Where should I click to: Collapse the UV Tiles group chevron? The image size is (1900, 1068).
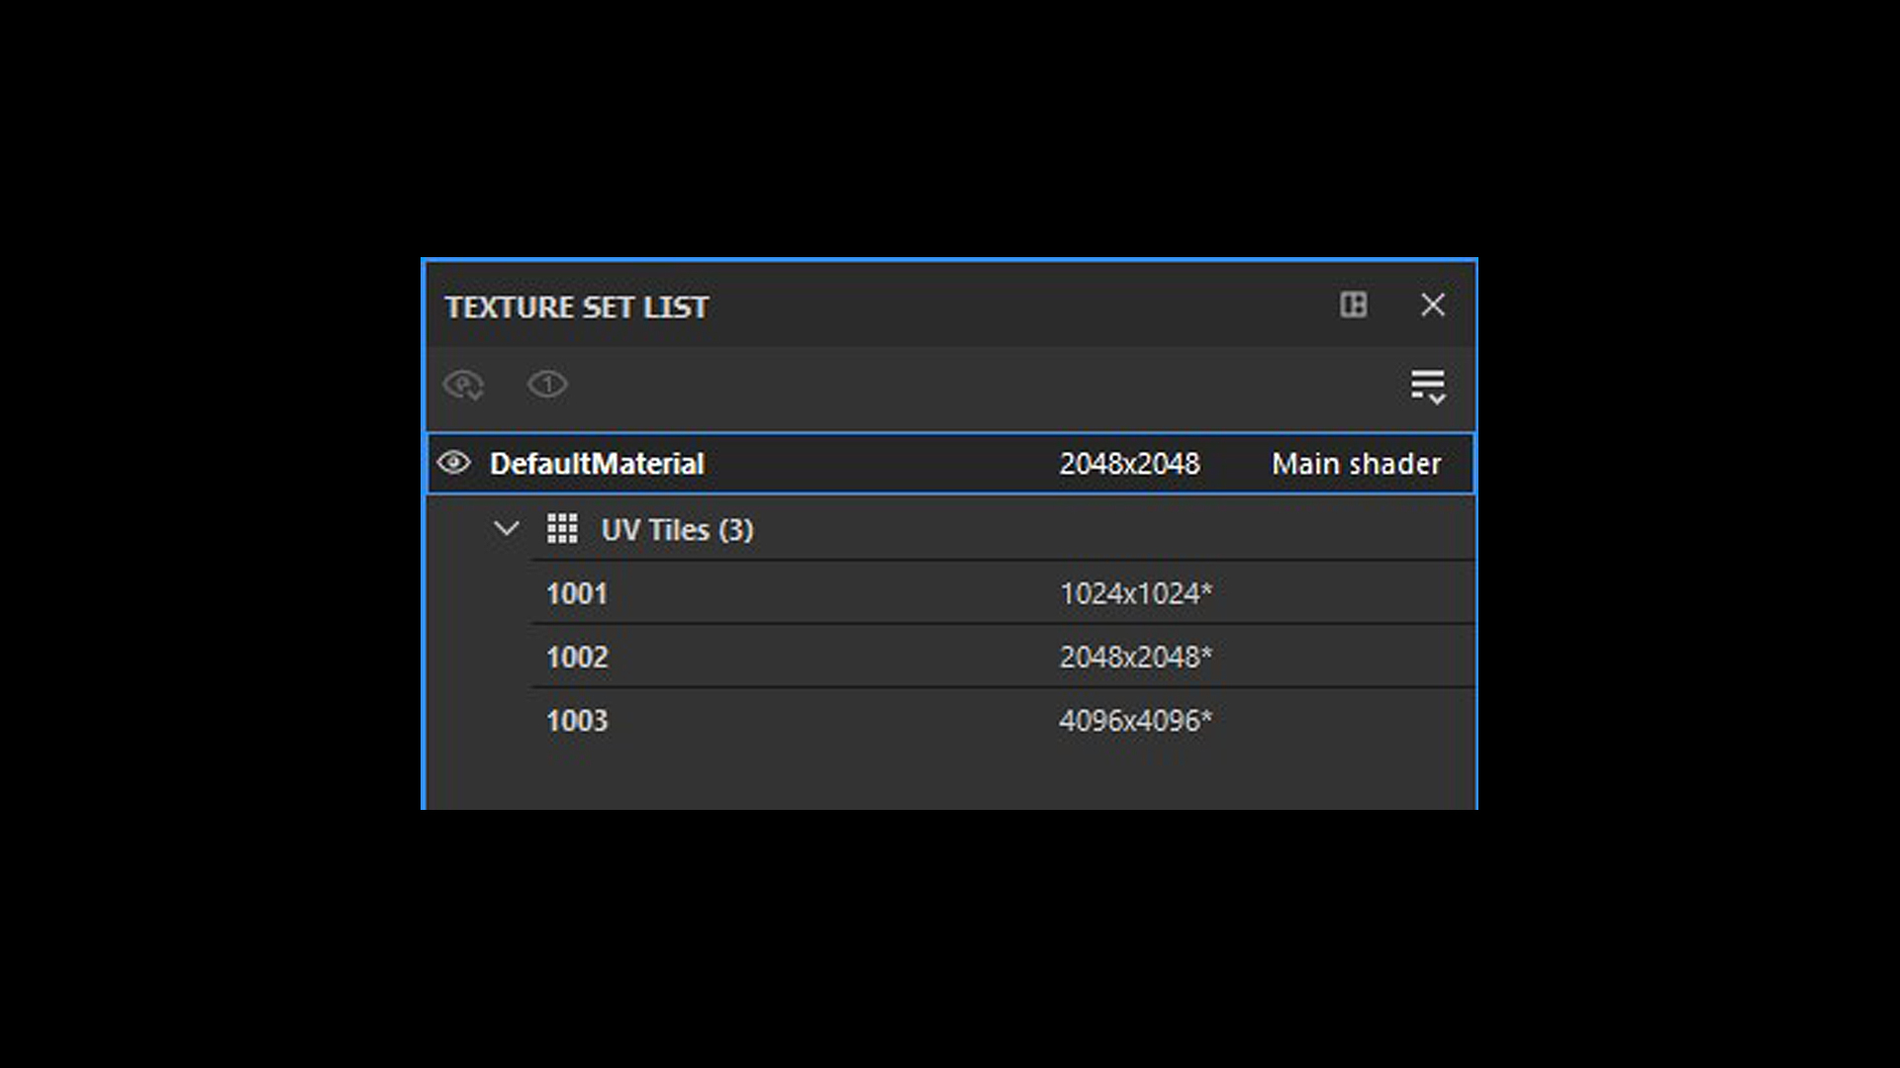click(x=507, y=530)
